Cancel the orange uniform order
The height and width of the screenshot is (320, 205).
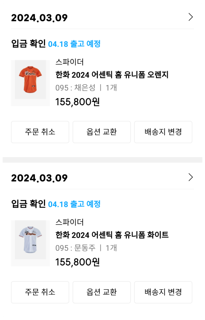click(x=40, y=132)
